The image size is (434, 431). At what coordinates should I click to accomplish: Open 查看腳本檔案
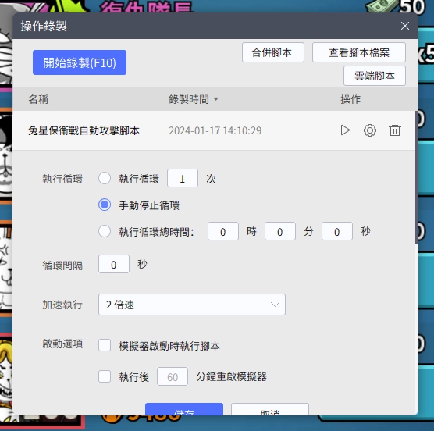click(359, 52)
